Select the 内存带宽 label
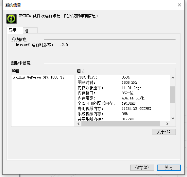 click(x=86, y=98)
